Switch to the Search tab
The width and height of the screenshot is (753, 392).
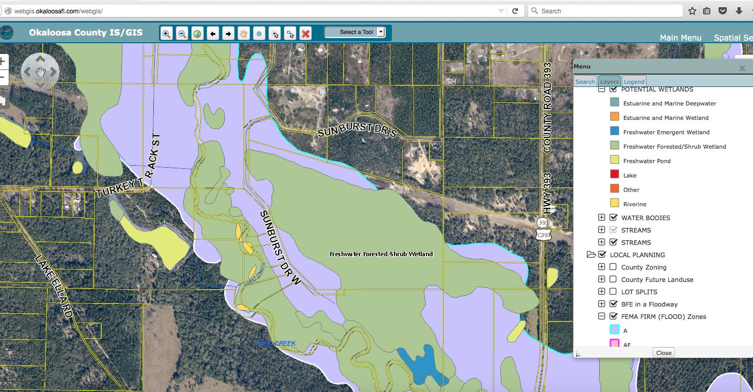point(585,81)
